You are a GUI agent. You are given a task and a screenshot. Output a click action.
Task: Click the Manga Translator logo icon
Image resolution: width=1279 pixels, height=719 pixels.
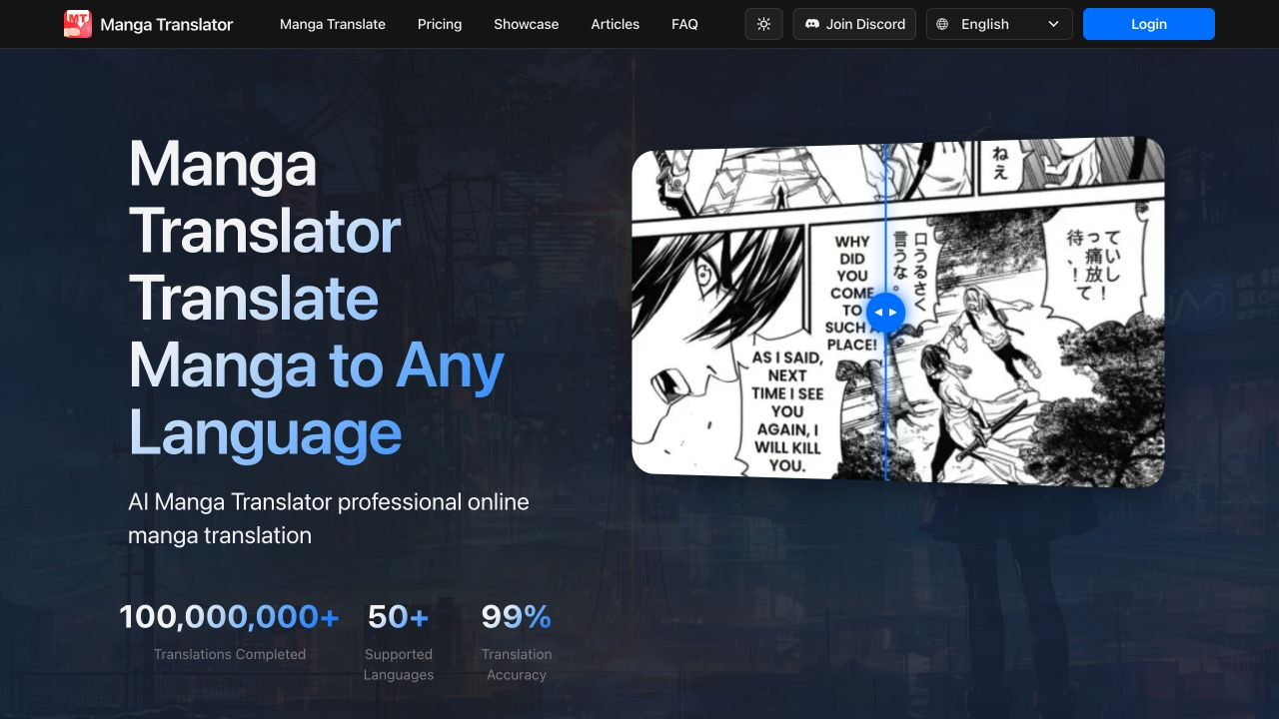click(78, 24)
